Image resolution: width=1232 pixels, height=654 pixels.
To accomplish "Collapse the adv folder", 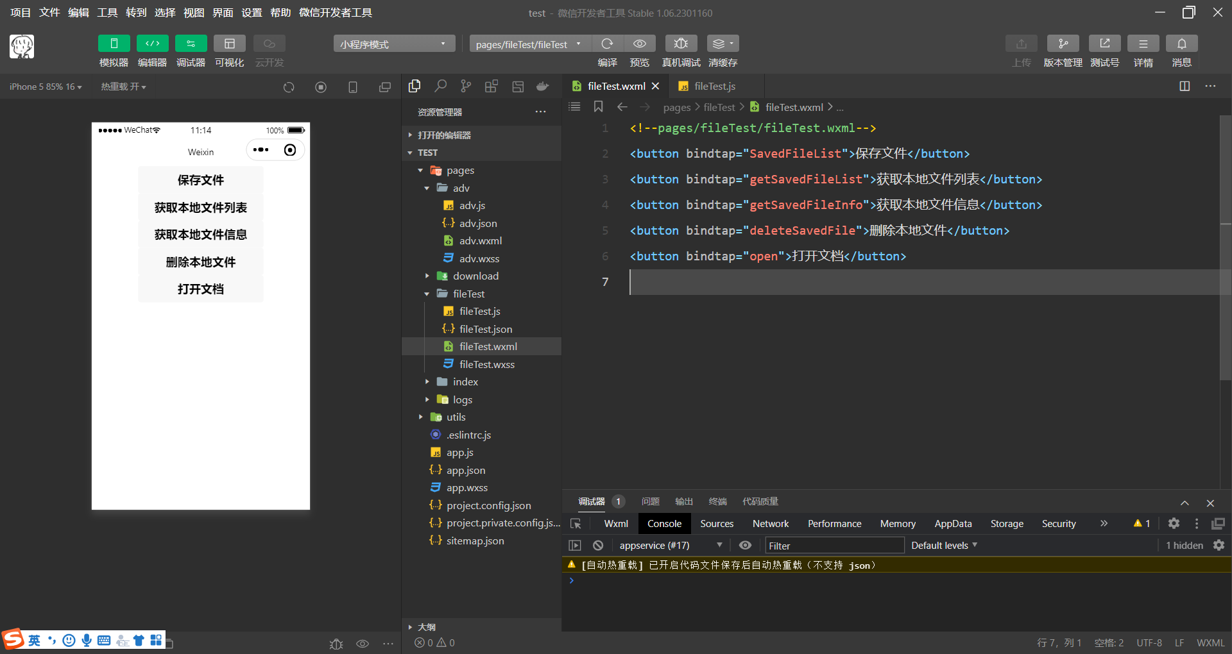I will 481,188.
